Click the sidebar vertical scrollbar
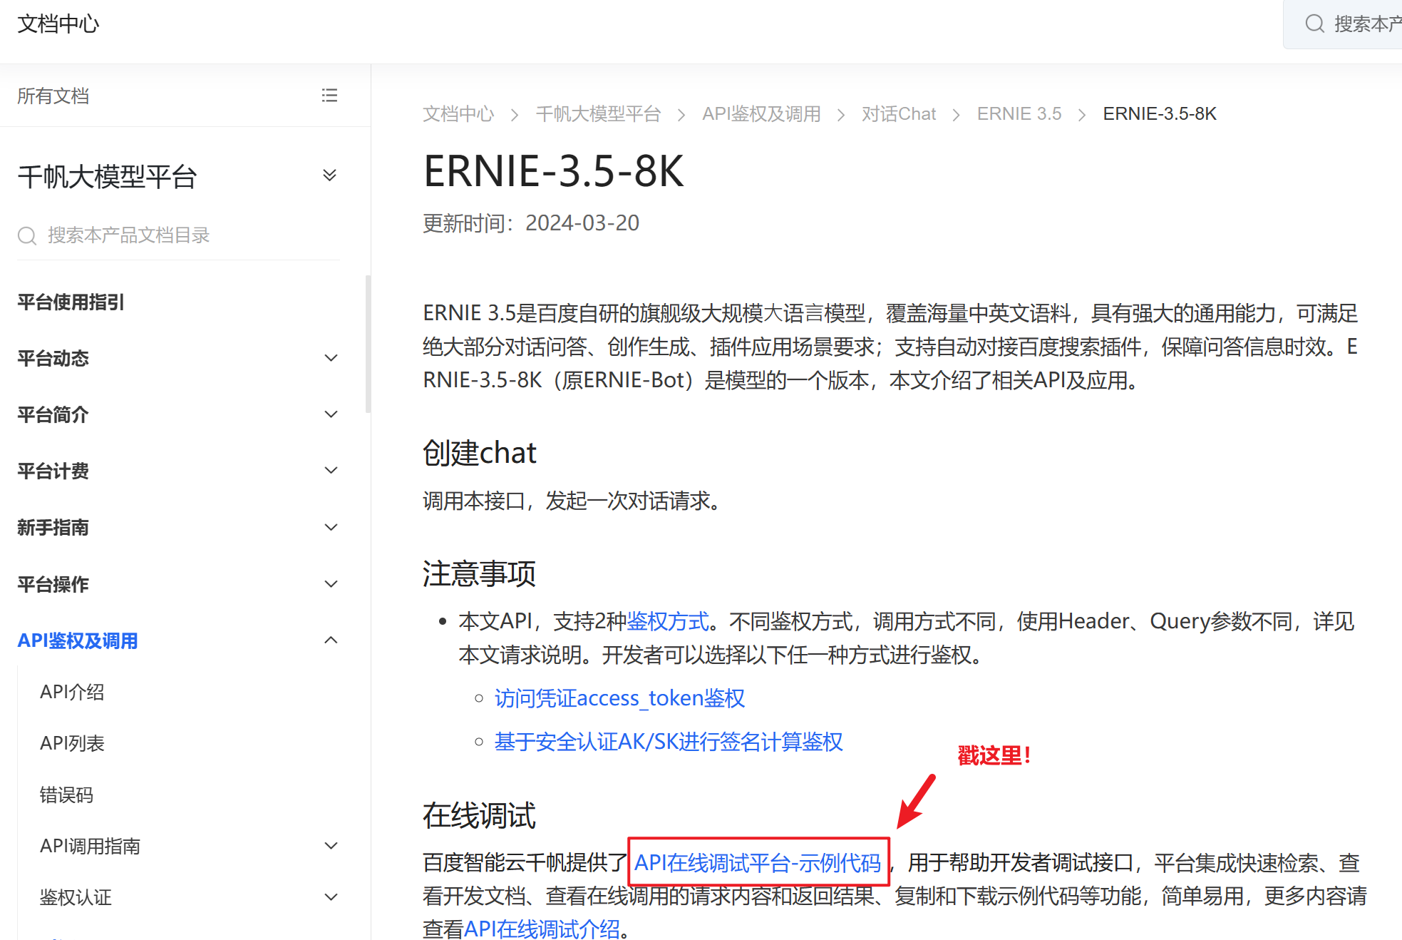Screen dimensions: 1402x940 [368, 344]
